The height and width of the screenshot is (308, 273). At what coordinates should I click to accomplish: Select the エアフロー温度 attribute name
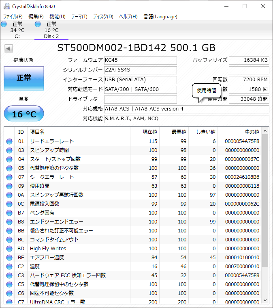click(x=47, y=258)
